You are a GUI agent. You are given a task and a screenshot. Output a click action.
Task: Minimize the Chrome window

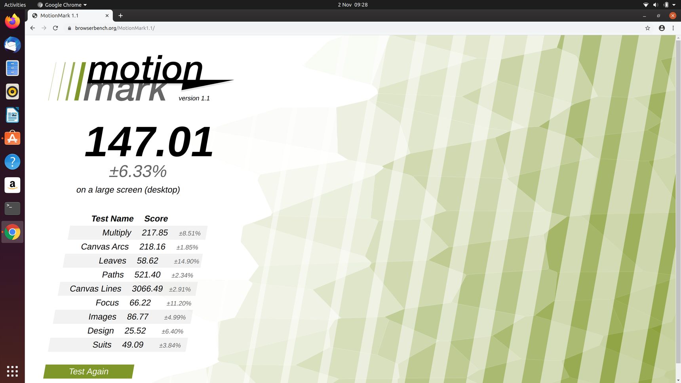645,16
